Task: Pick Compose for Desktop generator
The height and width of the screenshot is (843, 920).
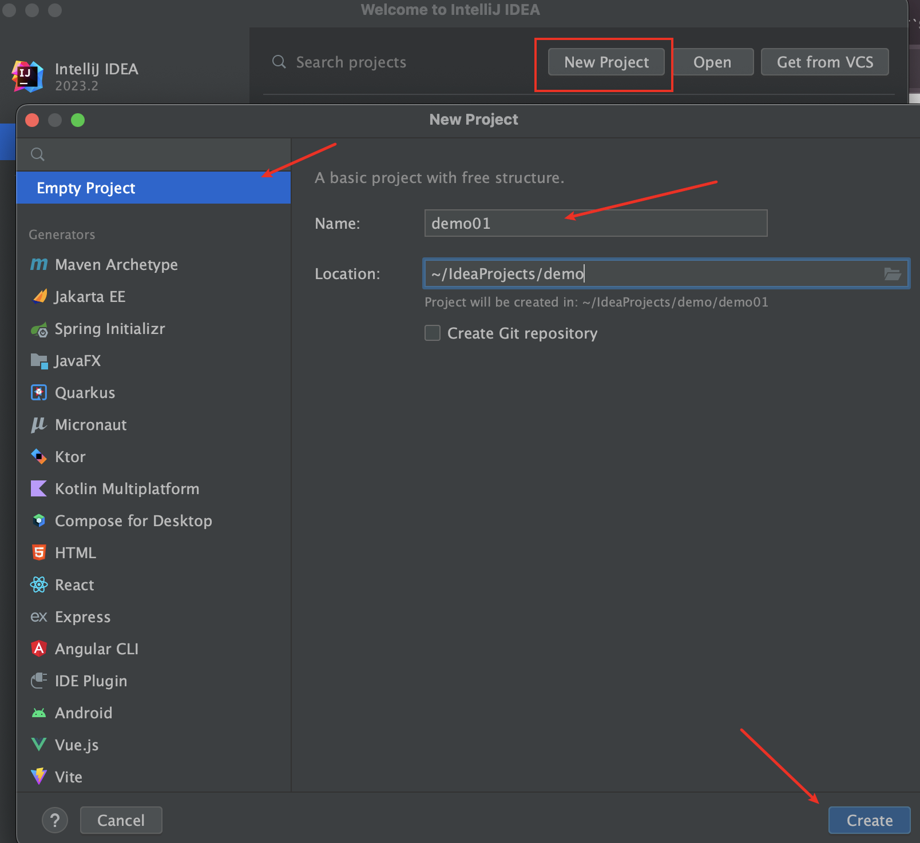Action: [133, 521]
